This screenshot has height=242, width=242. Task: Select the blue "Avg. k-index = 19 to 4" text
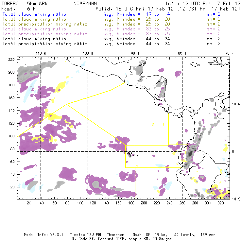(137, 14)
